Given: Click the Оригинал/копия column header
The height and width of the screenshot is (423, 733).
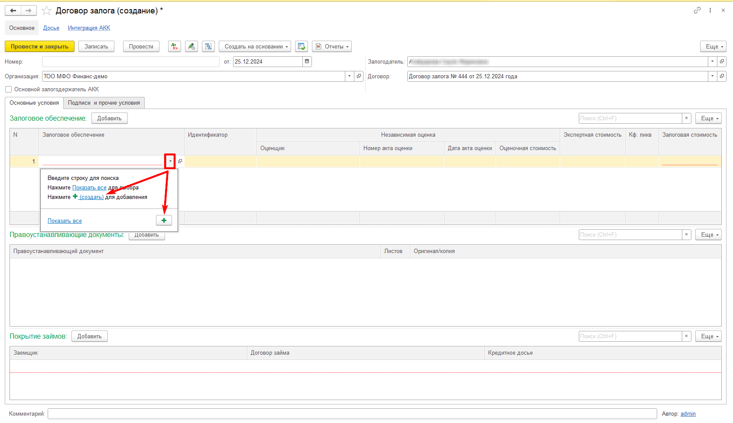Looking at the screenshot, I should click(x=565, y=251).
